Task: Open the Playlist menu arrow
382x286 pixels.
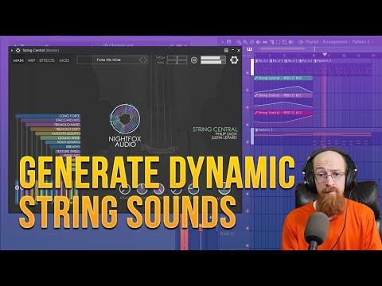Action: pos(222,42)
